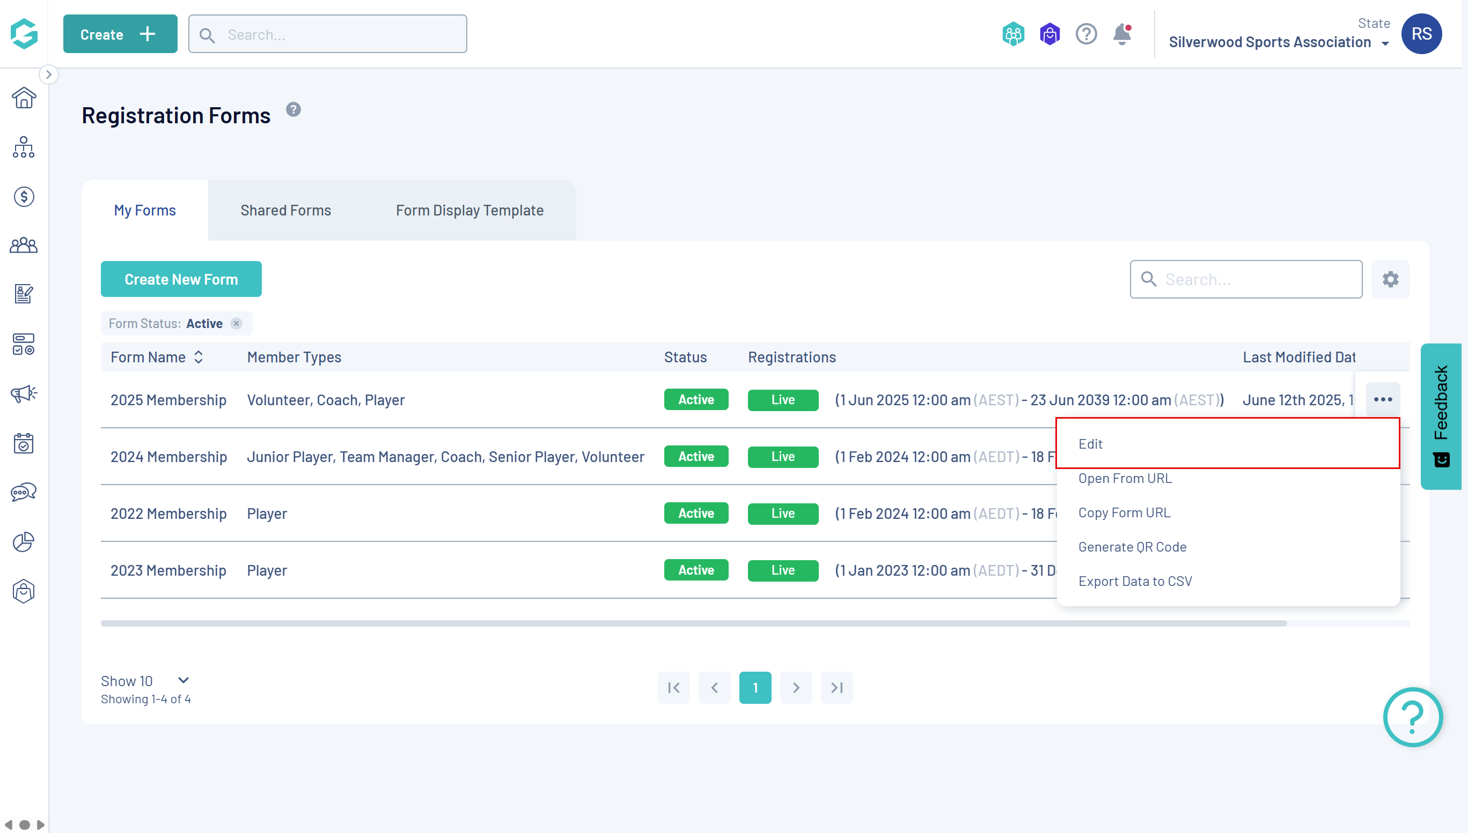Open the pie chart Reports sidebar icon
The width and height of the screenshot is (1468, 833).
point(24,541)
